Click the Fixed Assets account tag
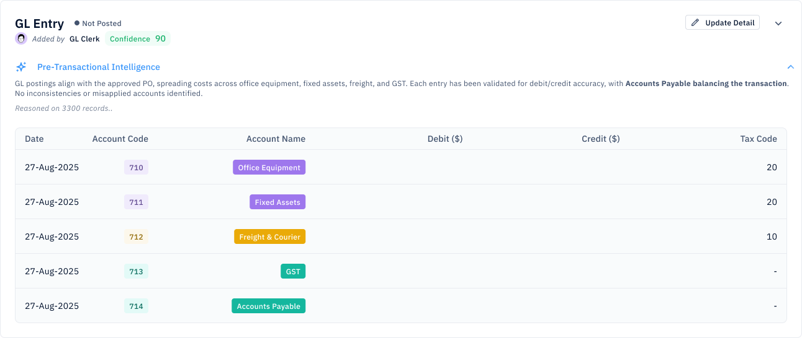Viewport: 802px width, 338px height. (277, 202)
